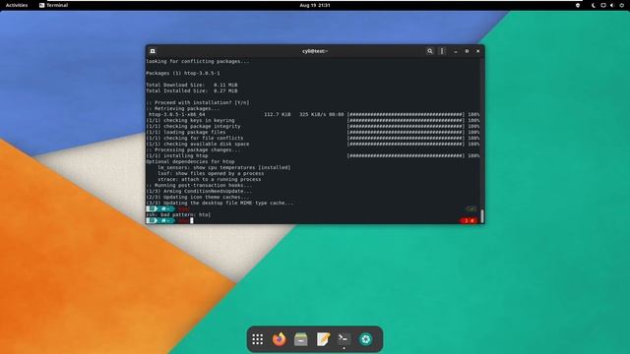This screenshot has height=354, width=630.
Task: Click the 'lm_sensors: show cpu temperatures' line
Action: [x=224, y=167]
